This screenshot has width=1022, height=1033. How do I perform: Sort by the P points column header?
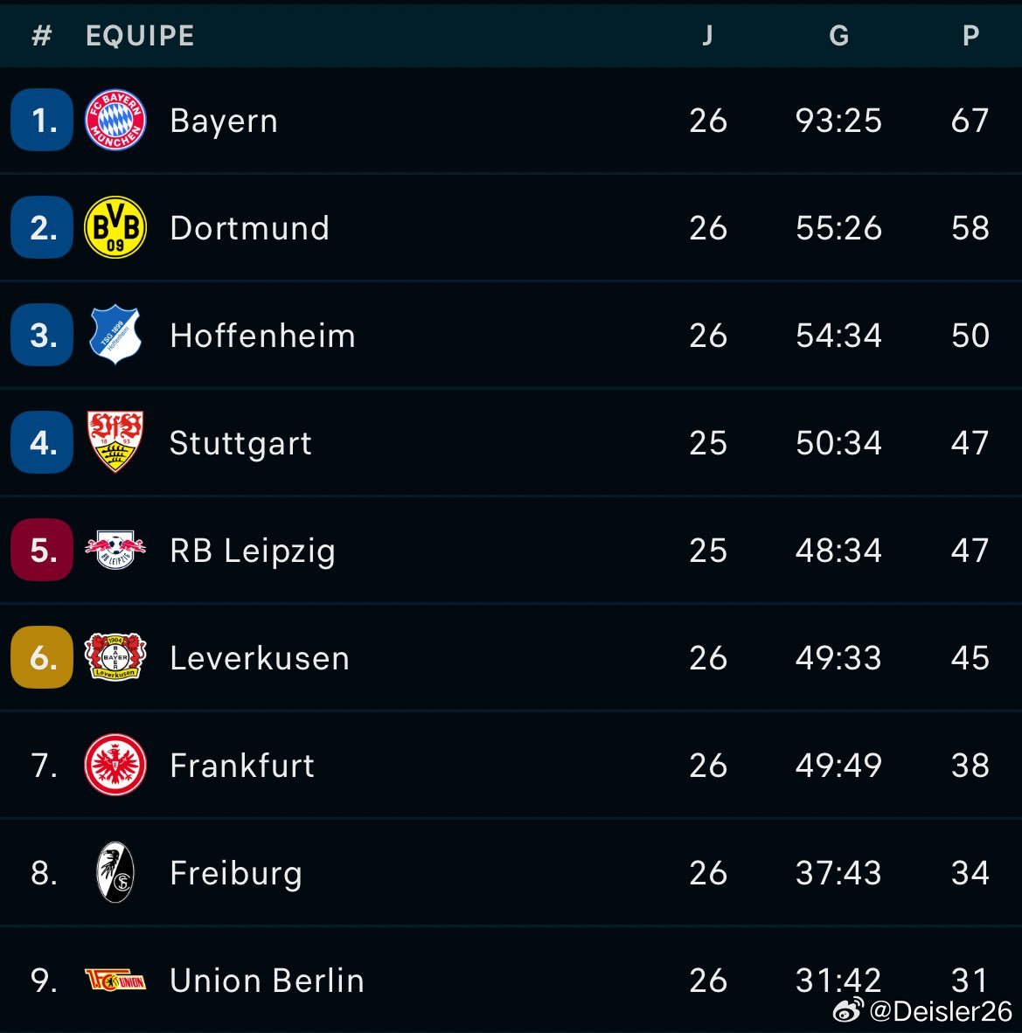tap(970, 36)
